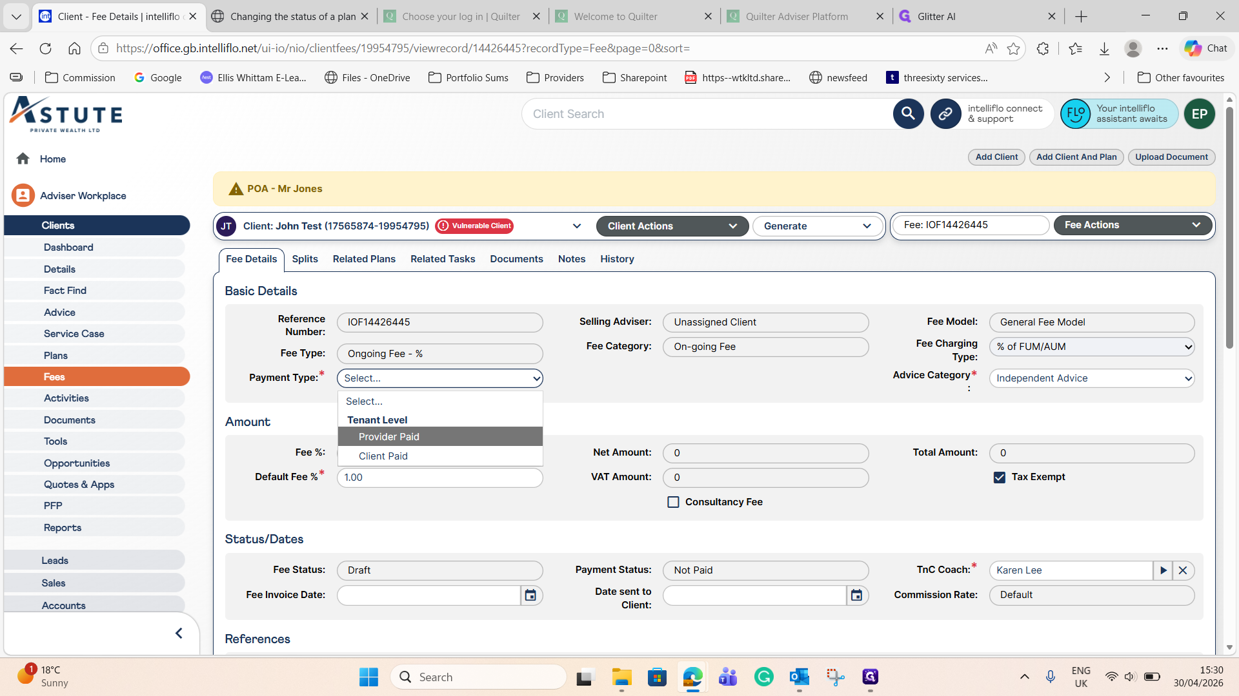The width and height of the screenshot is (1239, 696).
Task: Open Dashboard in the sidebar
Action: (94, 247)
